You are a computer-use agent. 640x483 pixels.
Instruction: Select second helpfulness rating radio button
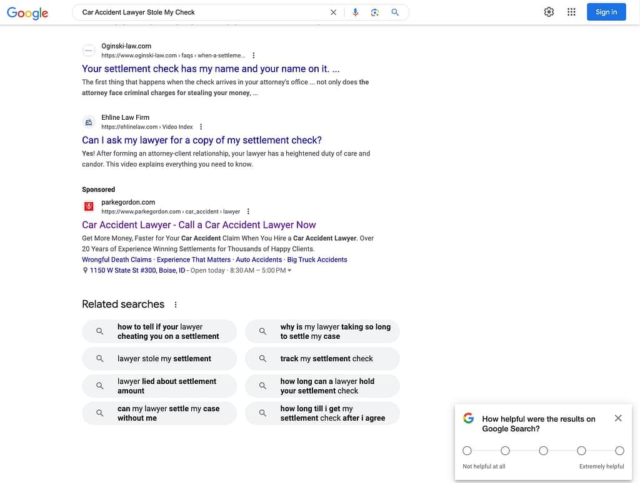[505, 451]
